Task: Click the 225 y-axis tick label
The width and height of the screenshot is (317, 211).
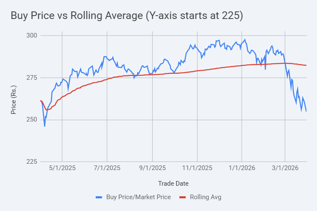Action: [x=32, y=162]
